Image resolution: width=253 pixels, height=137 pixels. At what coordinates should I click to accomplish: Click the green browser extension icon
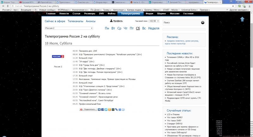(239, 6)
